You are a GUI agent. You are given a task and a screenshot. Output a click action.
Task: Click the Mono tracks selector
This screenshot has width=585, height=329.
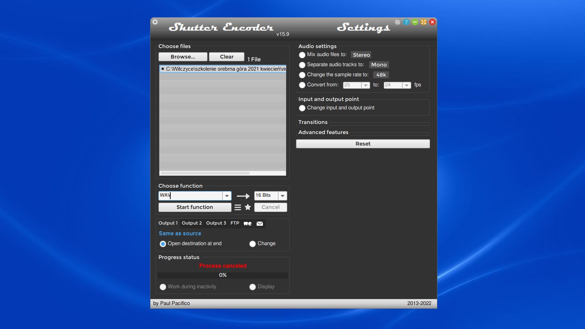point(379,65)
